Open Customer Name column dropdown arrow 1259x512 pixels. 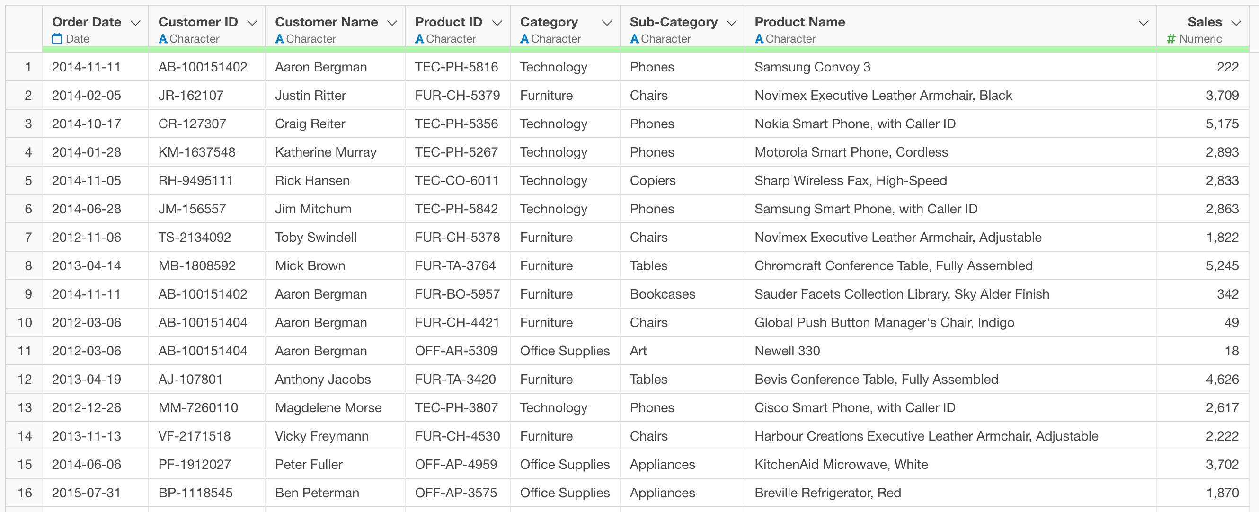point(392,23)
